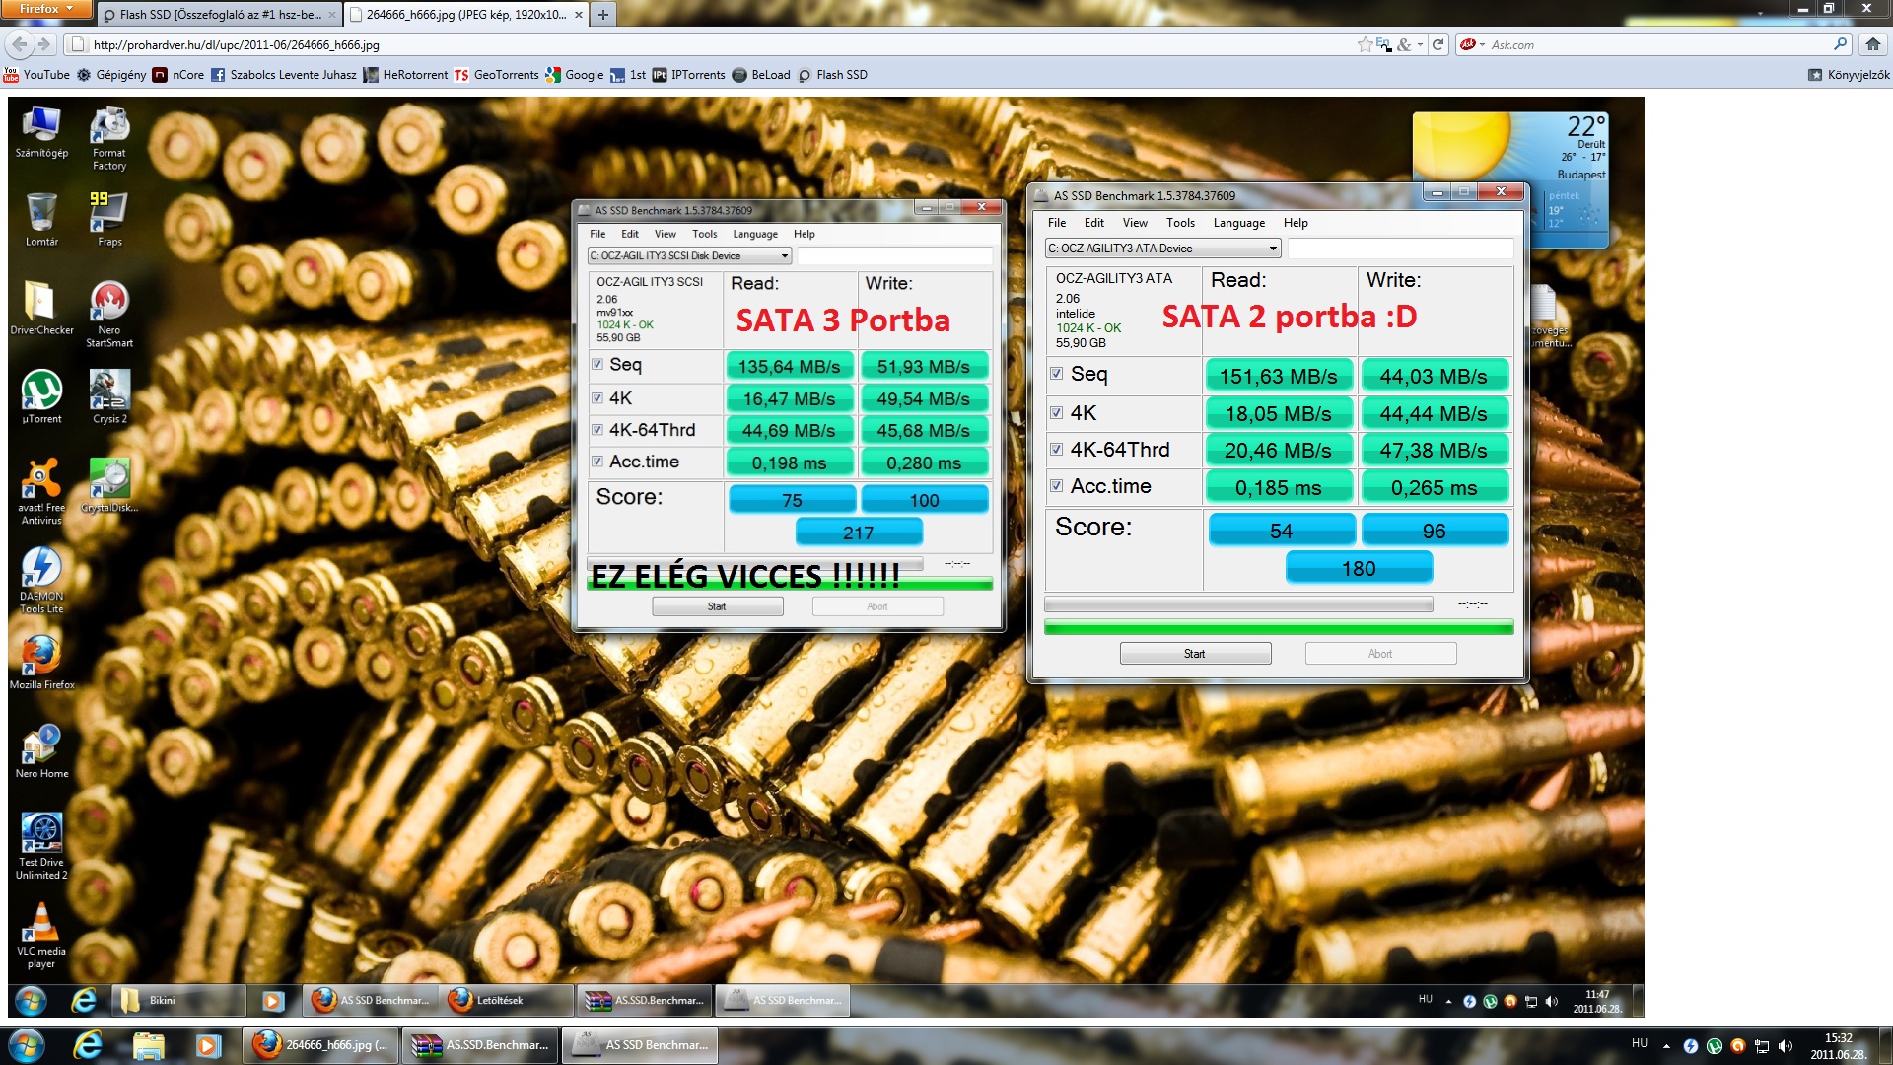Reload the current page
Viewport: 1893px width, 1065px height.
(1438, 44)
